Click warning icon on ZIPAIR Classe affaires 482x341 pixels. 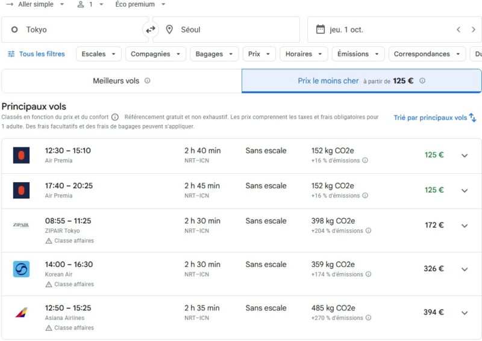click(49, 241)
